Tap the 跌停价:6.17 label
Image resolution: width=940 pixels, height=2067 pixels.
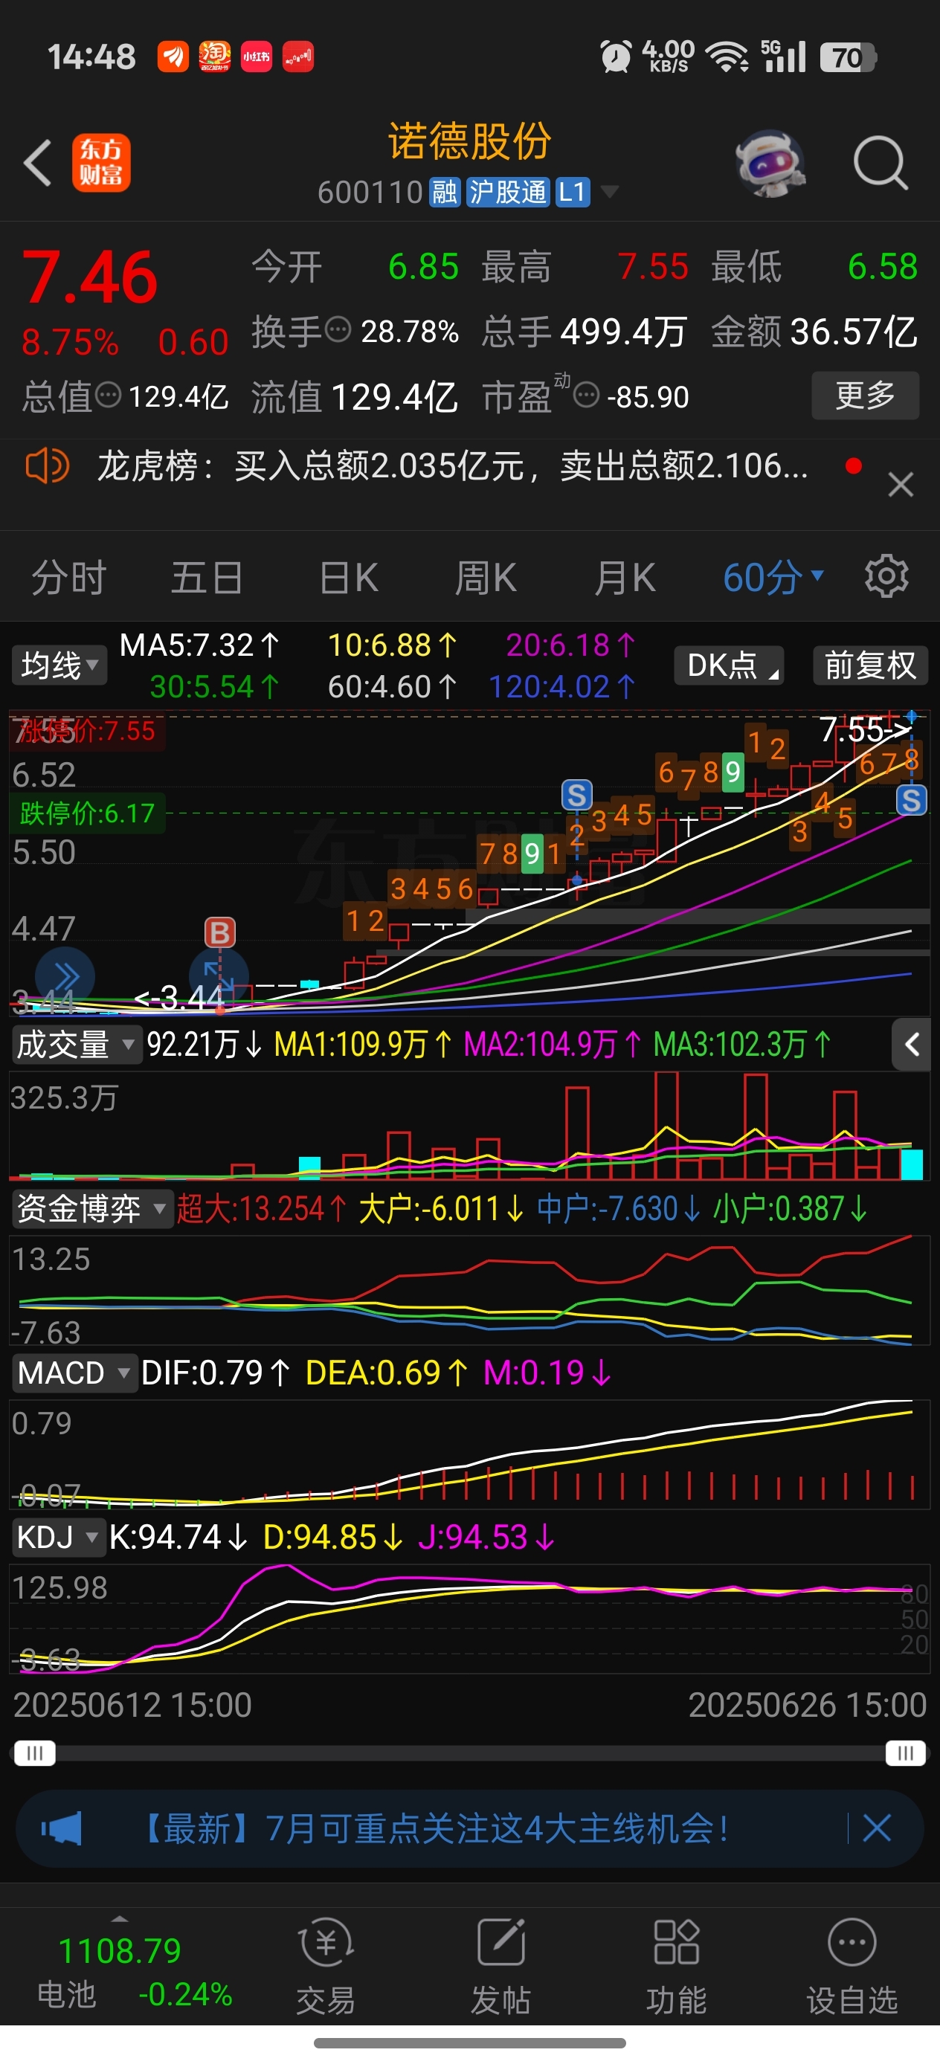click(87, 813)
